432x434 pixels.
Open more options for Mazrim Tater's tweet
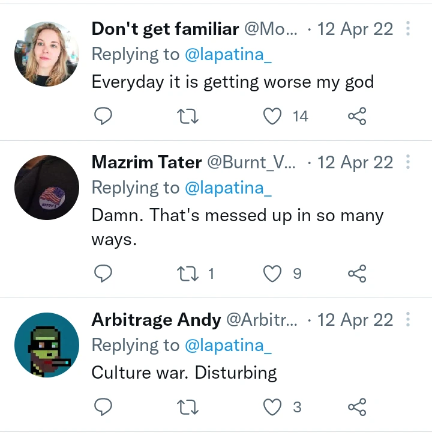[408, 162]
